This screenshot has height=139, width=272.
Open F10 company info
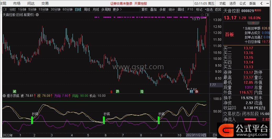pyautogui.click(x=190, y=9)
